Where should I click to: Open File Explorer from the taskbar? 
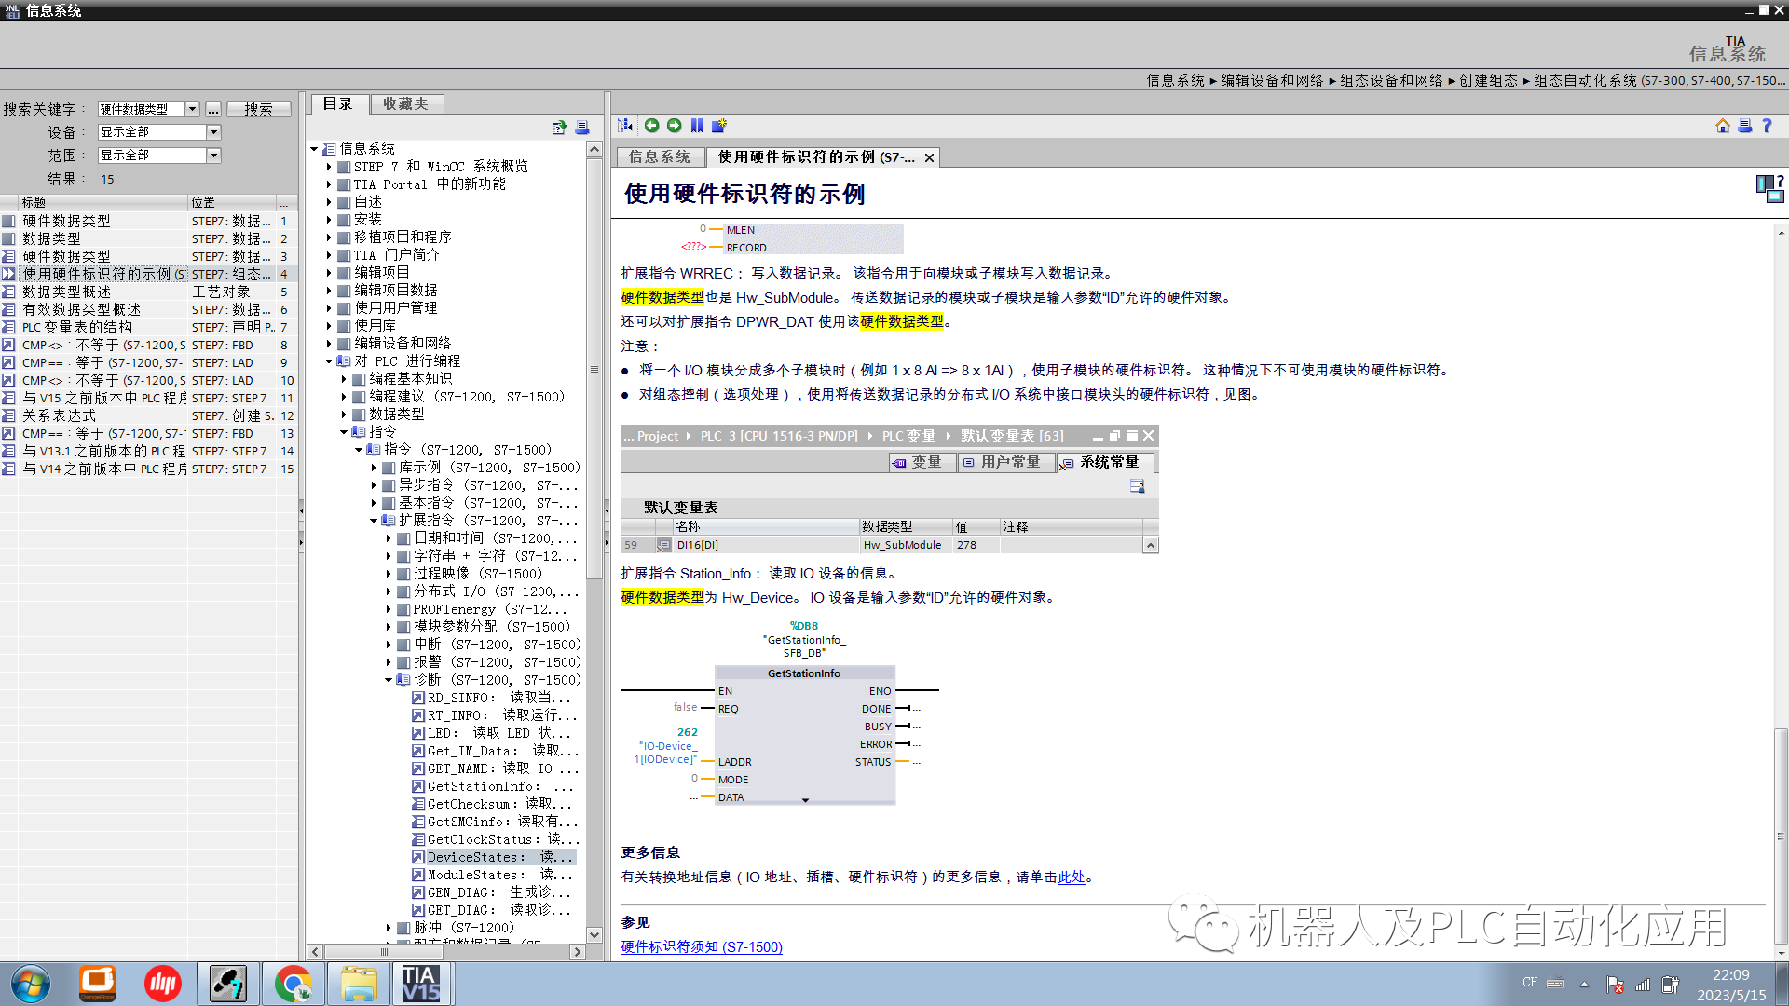tap(358, 984)
